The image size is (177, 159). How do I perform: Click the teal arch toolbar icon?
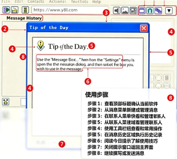pos(150,10)
